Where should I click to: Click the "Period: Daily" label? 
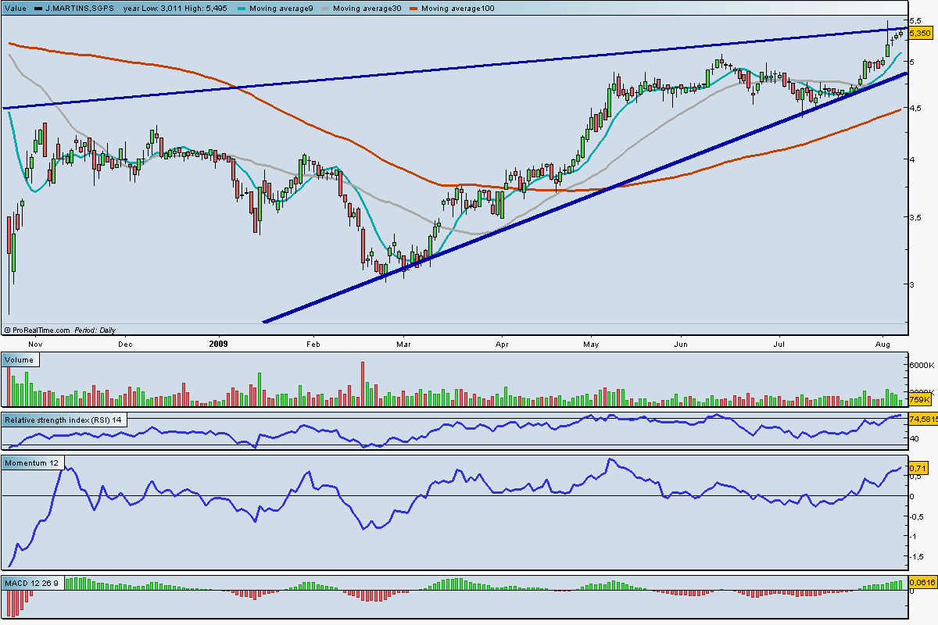[x=94, y=330]
